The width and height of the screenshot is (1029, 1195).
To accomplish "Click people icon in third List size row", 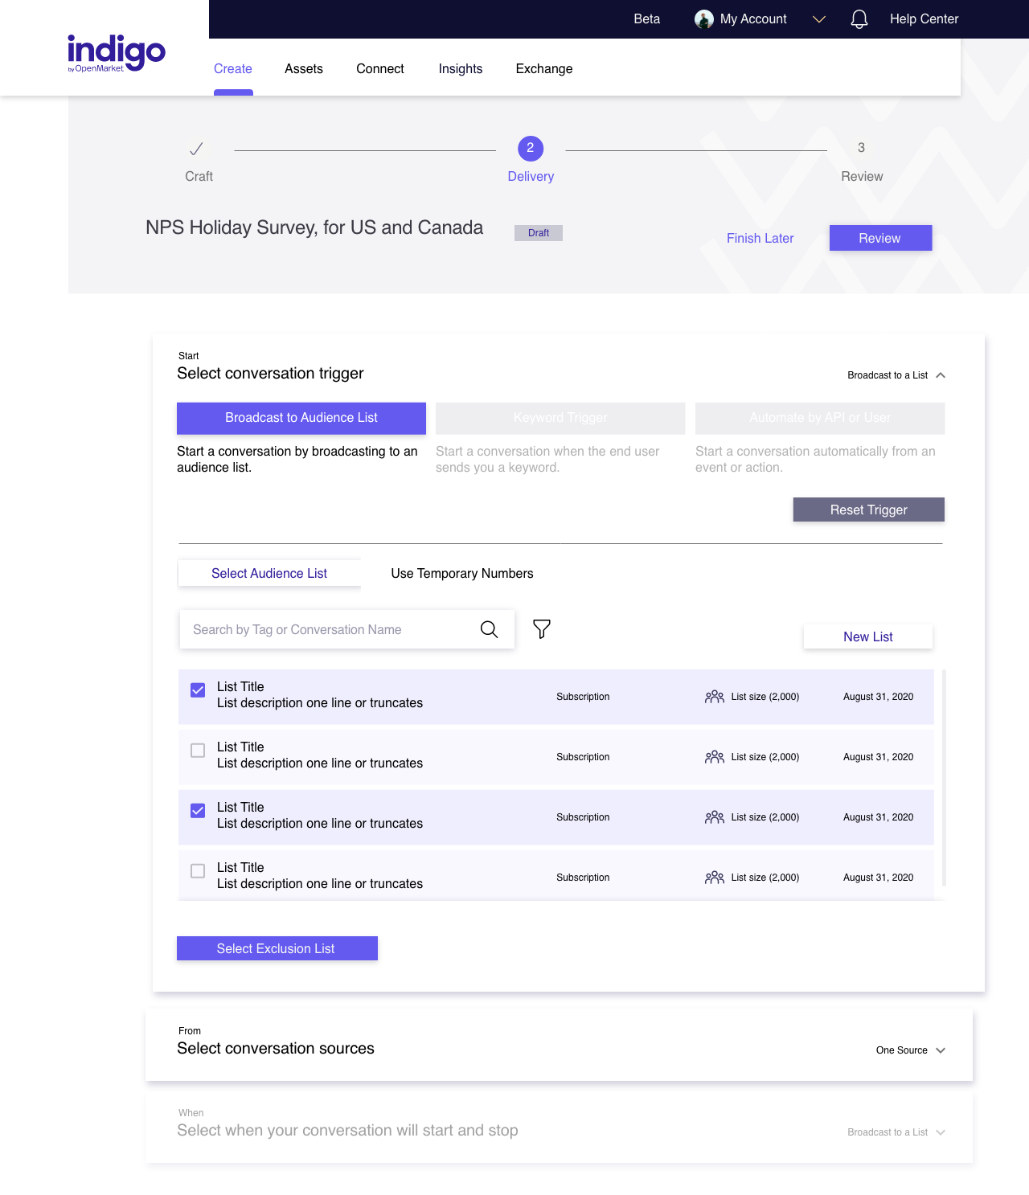I will point(715,817).
